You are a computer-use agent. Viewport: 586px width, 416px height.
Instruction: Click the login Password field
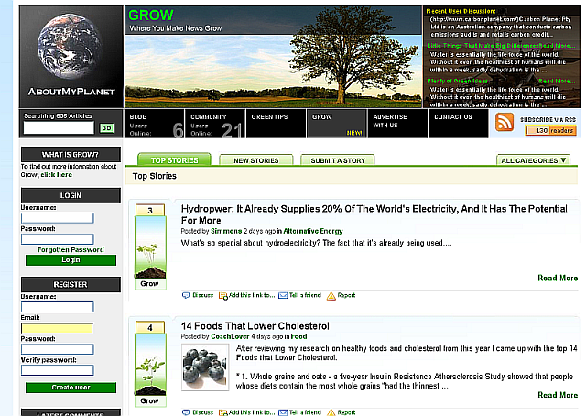[57, 239]
